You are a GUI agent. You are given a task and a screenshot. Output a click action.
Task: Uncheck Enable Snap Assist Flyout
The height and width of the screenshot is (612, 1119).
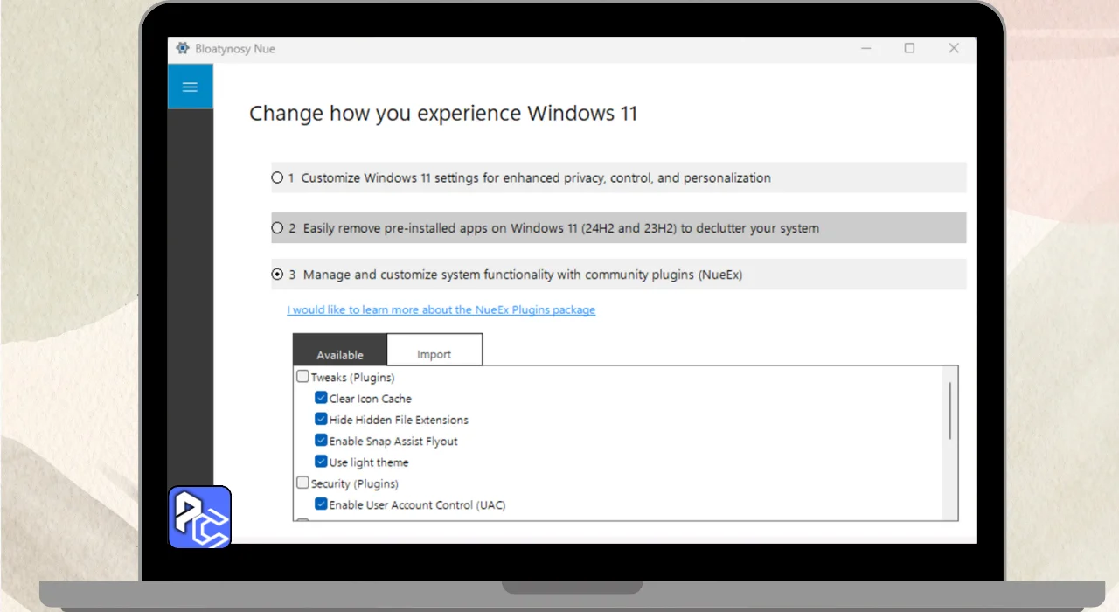tap(322, 441)
